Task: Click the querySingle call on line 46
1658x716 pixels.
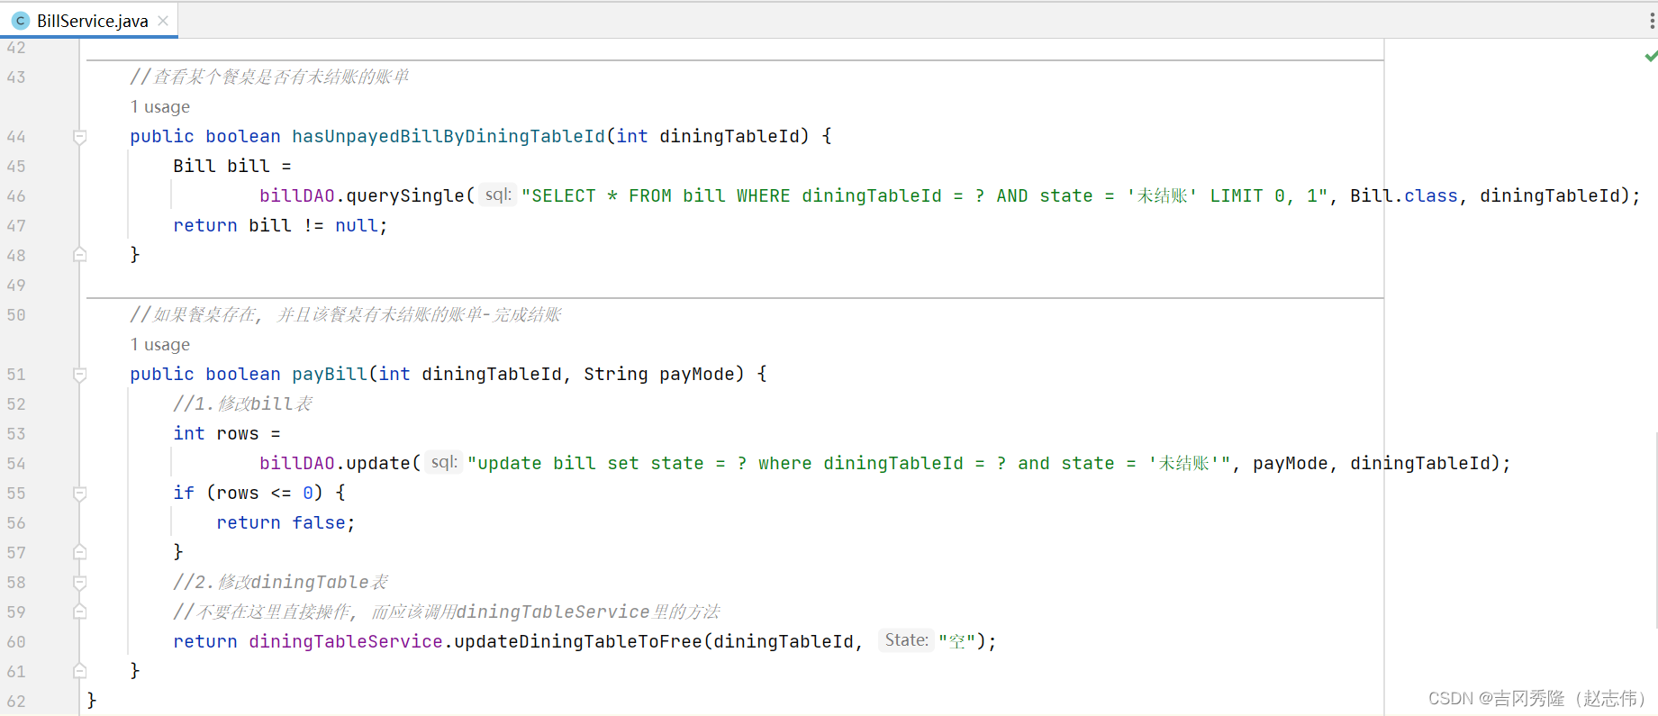Action: (405, 195)
